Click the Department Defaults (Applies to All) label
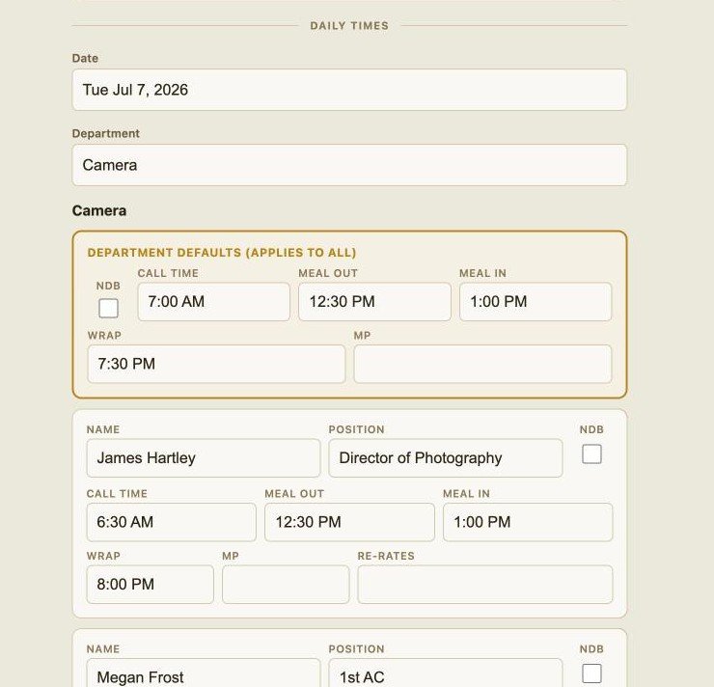The height and width of the screenshot is (687, 714). click(222, 253)
